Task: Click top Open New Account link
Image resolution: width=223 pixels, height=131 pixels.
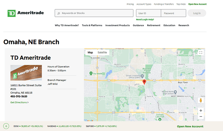Action: (x=197, y=4)
